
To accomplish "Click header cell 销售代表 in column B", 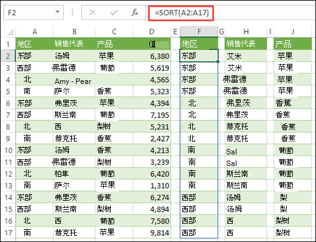I will pyautogui.click(x=74, y=44).
